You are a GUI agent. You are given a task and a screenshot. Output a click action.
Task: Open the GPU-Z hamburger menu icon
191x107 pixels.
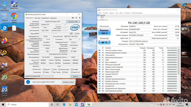[x=80, y=18]
